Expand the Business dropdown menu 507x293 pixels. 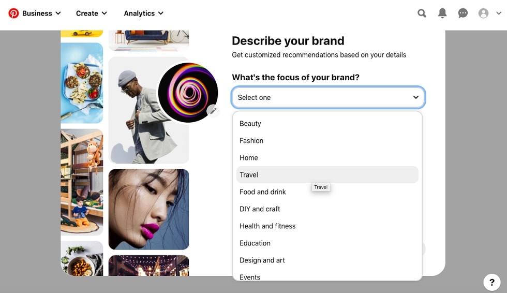41,13
